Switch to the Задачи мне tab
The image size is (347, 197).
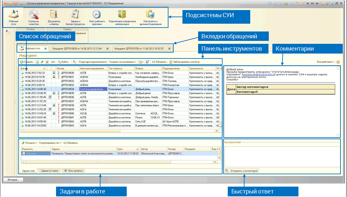click(29, 171)
